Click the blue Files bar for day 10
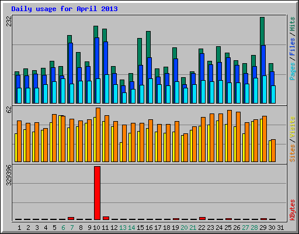This screenshot has width=299, height=234. pyautogui.click(x=97, y=58)
